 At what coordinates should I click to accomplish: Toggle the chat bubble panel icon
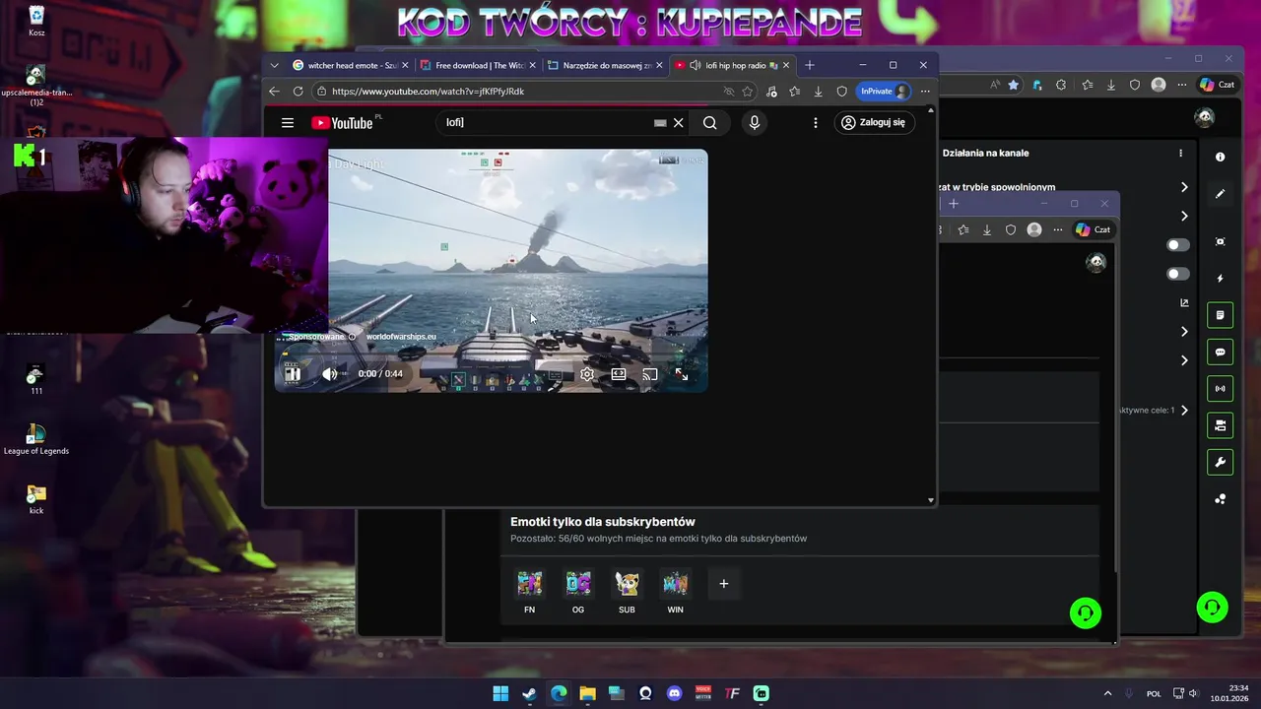(x=1220, y=353)
